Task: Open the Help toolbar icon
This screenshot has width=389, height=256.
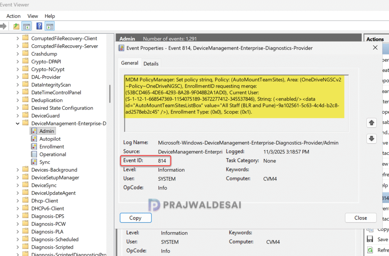Action: [x=39, y=26]
